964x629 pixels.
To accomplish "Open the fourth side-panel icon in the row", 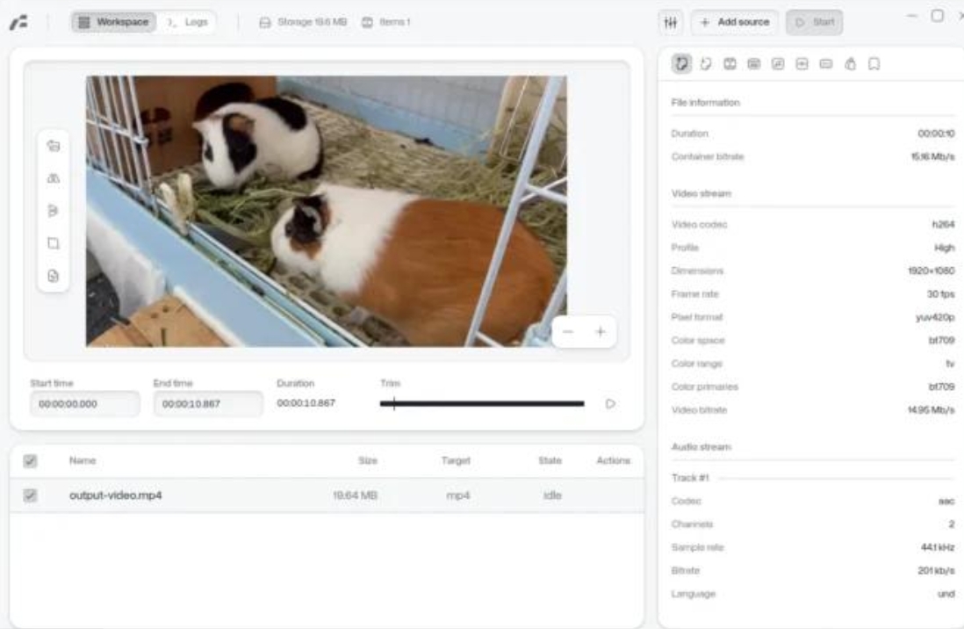I will 754,63.
